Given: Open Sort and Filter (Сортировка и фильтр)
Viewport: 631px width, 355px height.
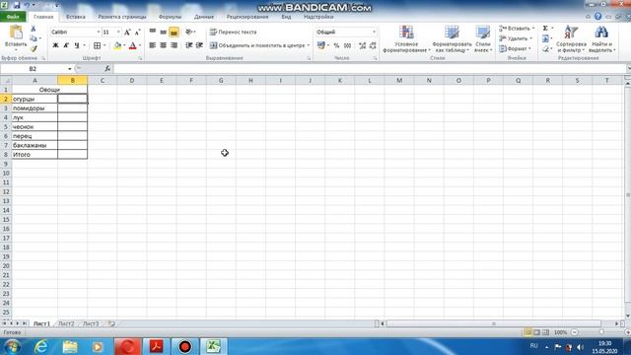Looking at the screenshot, I should pos(571,38).
